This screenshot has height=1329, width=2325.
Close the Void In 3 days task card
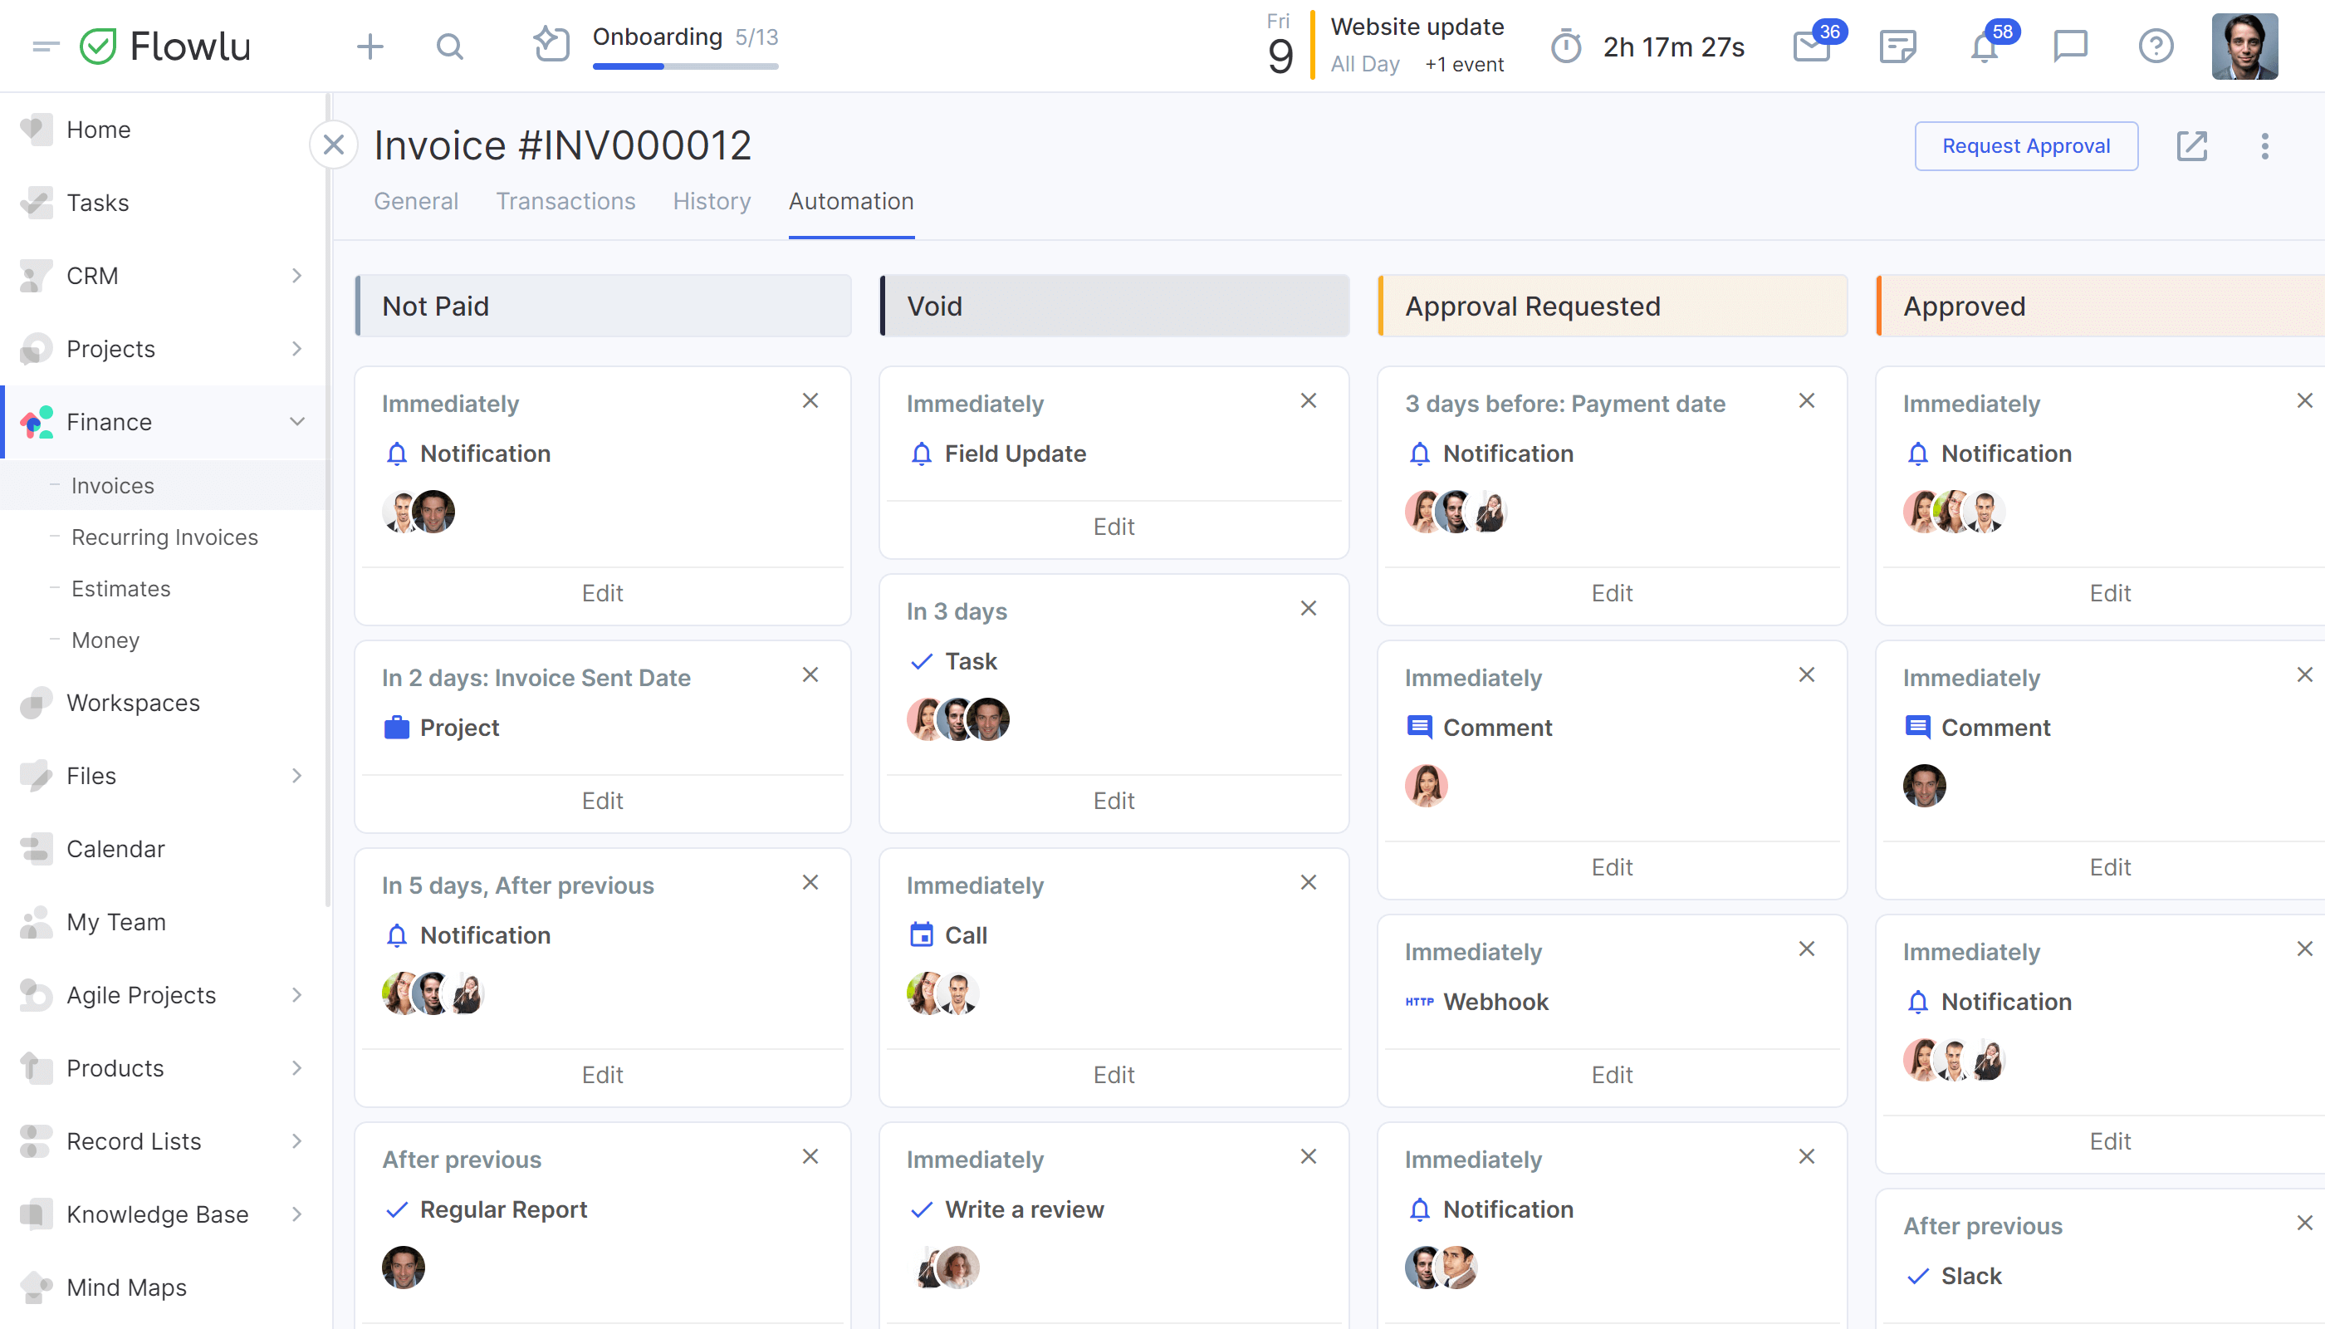click(x=1309, y=609)
